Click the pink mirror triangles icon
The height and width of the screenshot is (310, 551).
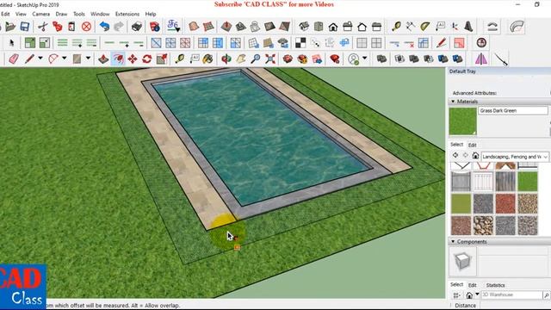[x=481, y=59]
